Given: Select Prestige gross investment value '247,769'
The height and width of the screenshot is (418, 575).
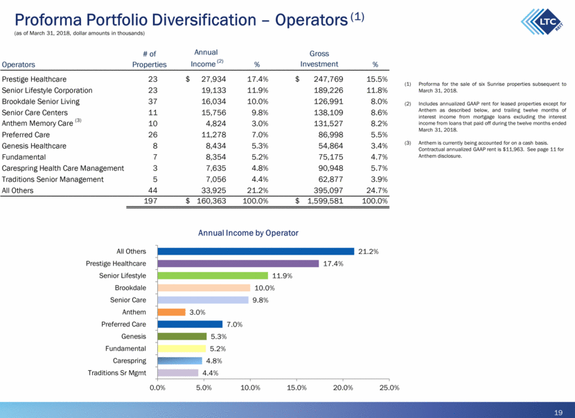Looking at the screenshot, I should tap(328, 79).
